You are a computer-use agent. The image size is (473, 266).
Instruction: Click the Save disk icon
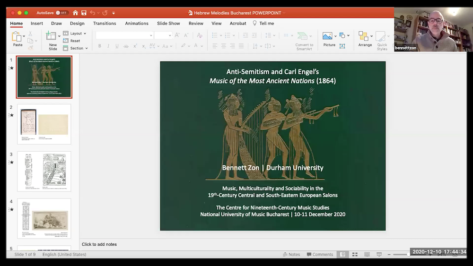pyautogui.click(x=84, y=13)
